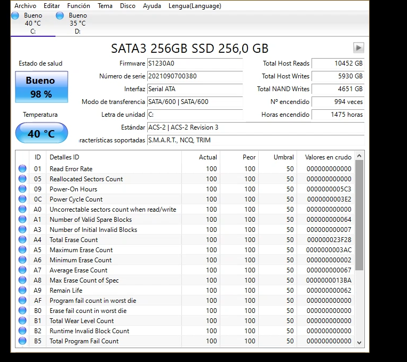The width and height of the screenshot is (407, 362).
Task: Select the C: drive tab
Action: pyautogui.click(x=33, y=23)
